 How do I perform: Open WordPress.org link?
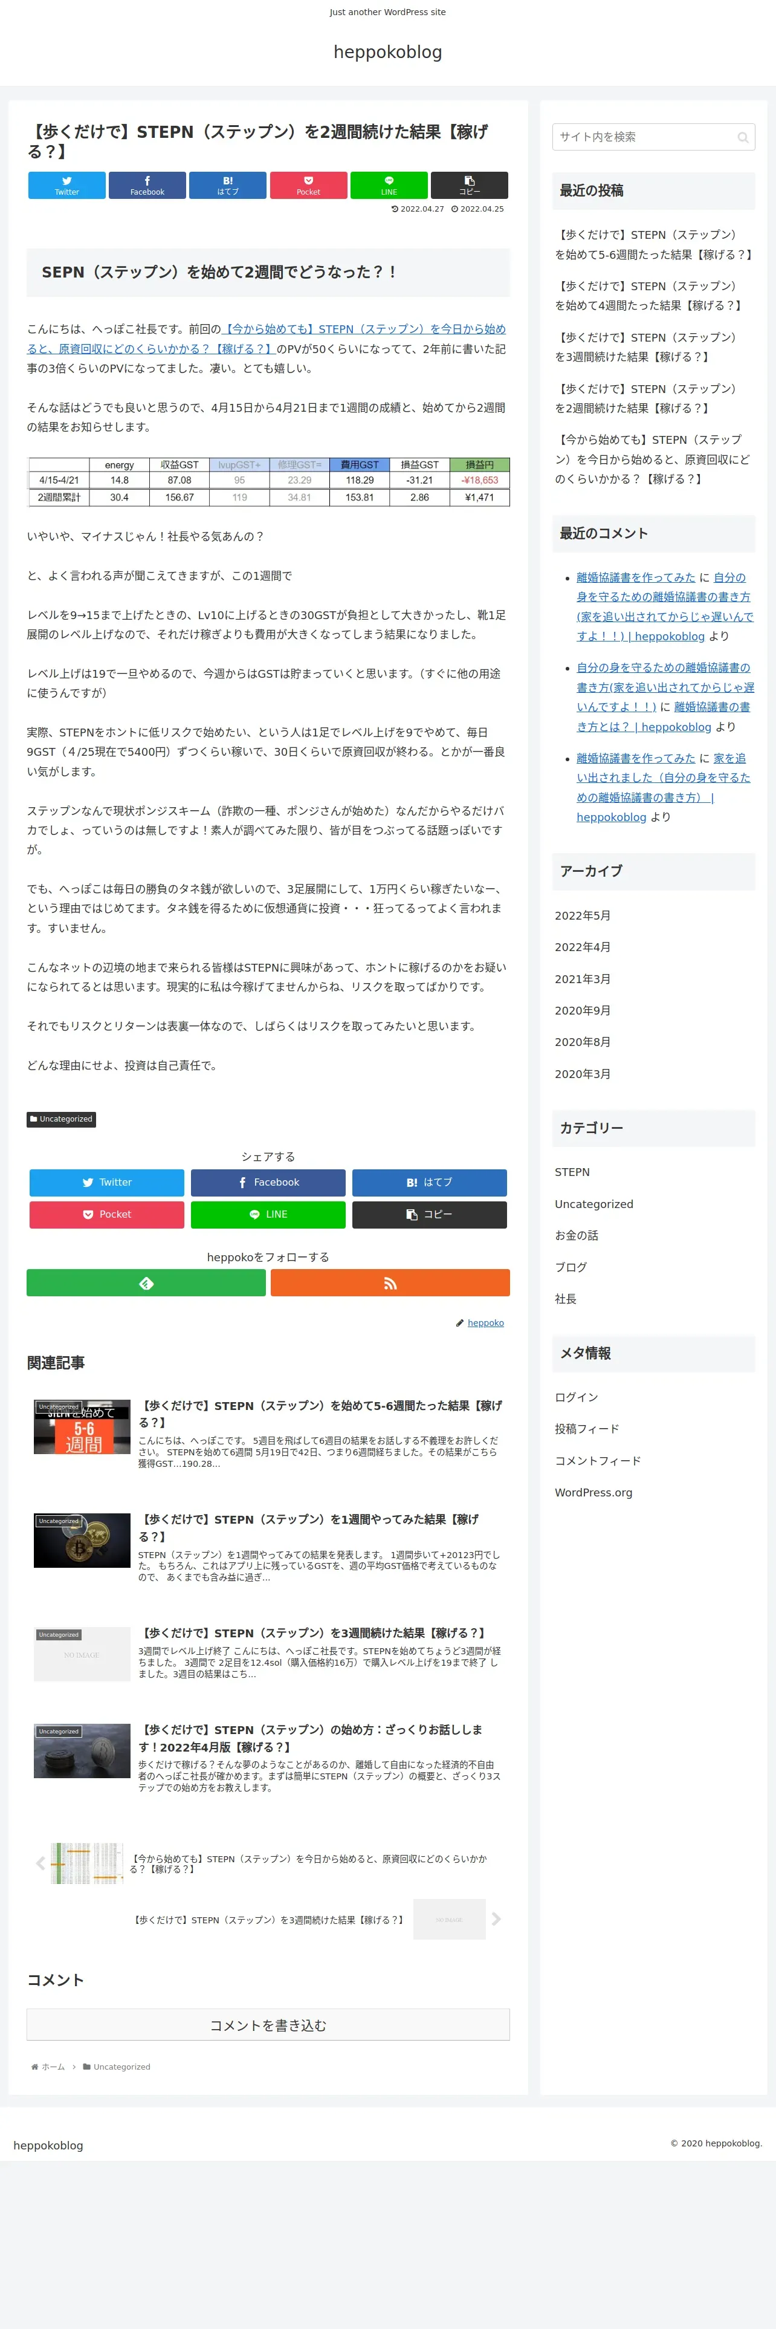click(593, 1493)
